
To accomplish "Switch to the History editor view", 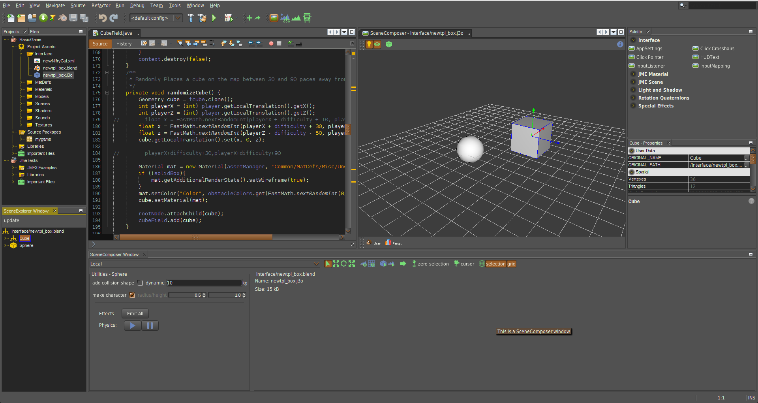I will coord(124,44).
